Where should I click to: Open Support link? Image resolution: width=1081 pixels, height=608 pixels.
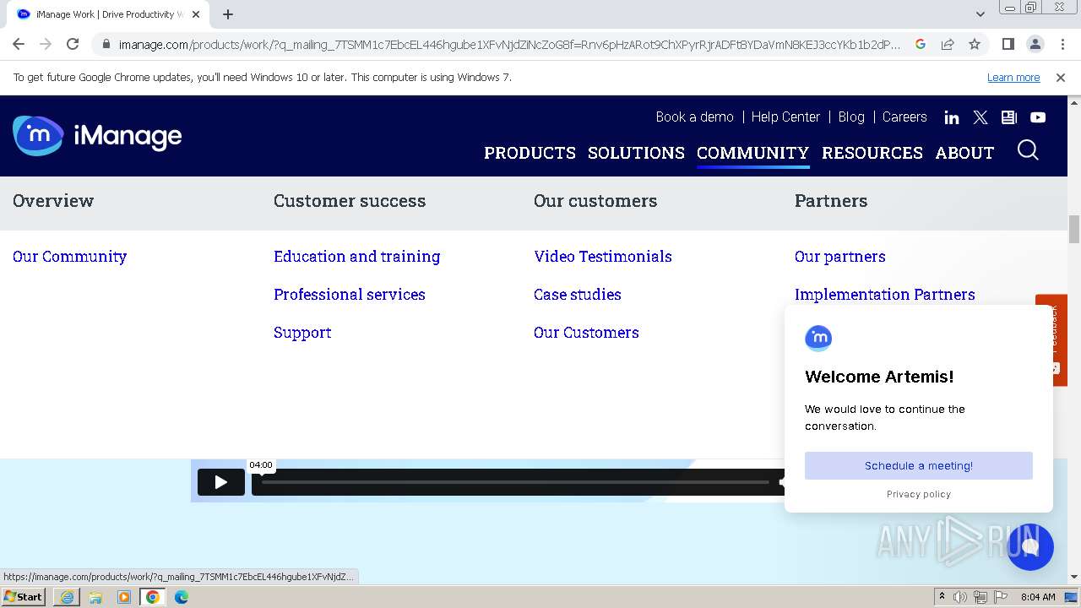(x=302, y=333)
